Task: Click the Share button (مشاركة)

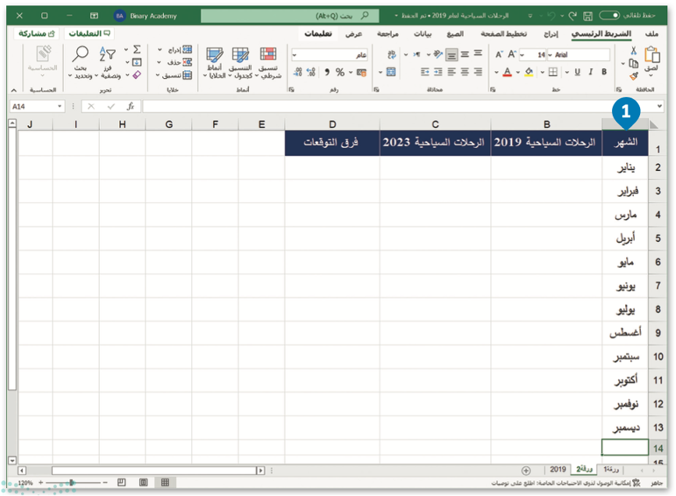Action: 36,34
